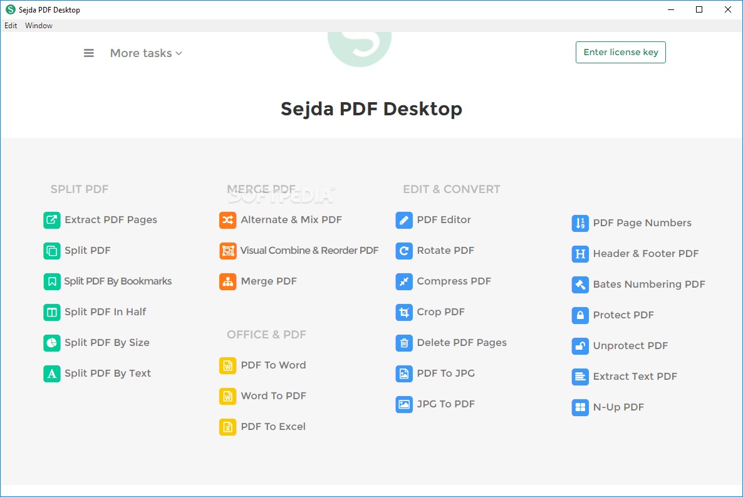Select the N-Up PDF icon
Screen dimensions: 743x497
pyautogui.click(x=580, y=407)
